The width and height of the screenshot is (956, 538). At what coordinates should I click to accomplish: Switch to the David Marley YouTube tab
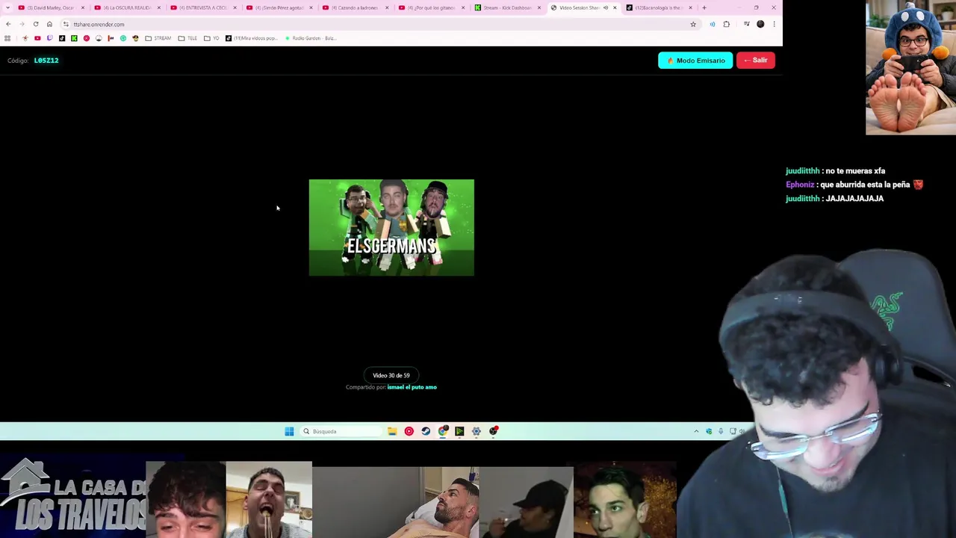(x=49, y=7)
